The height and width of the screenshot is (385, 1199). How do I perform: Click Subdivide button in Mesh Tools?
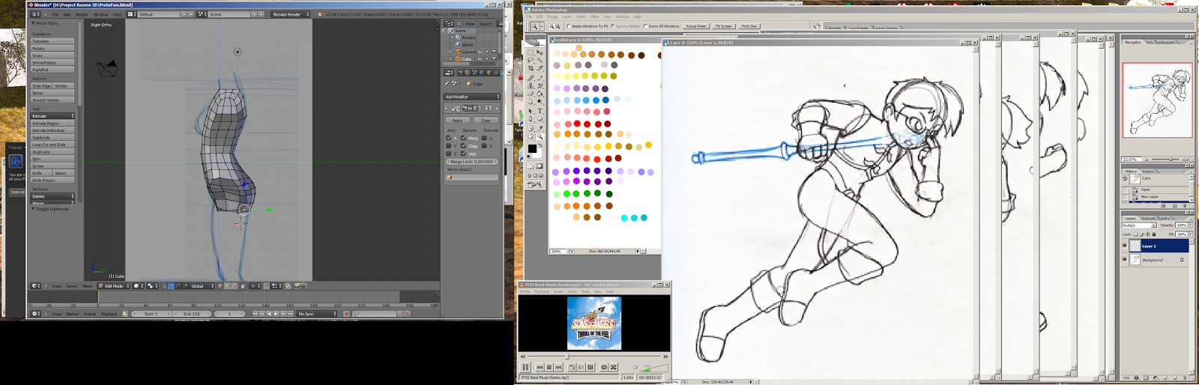click(x=52, y=138)
